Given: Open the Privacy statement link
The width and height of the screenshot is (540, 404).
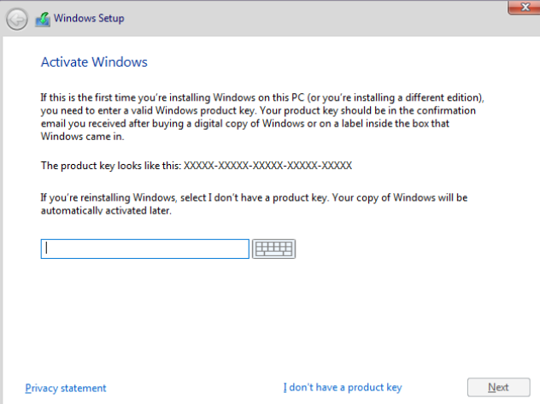Looking at the screenshot, I should click(x=66, y=388).
